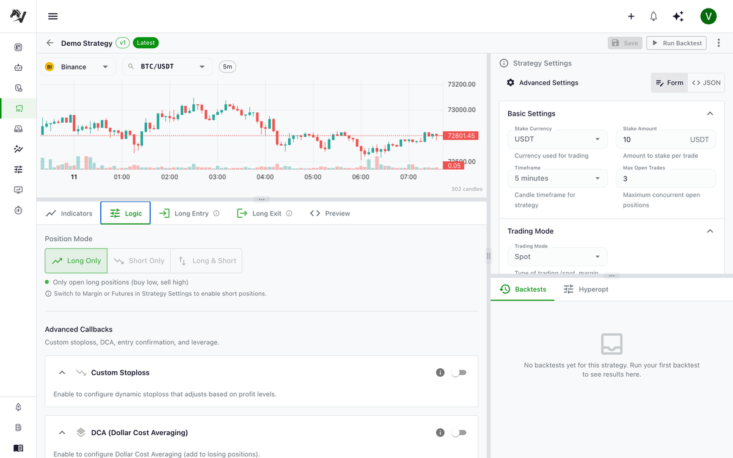This screenshot has width=733, height=458.
Task: Click the Custom Stoploss info icon
Action: [440, 373]
